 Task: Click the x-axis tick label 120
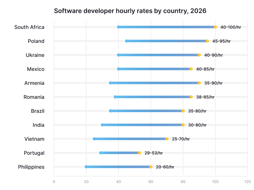[248, 182]
